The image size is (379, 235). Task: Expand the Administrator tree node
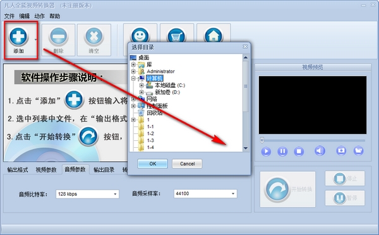point(133,71)
